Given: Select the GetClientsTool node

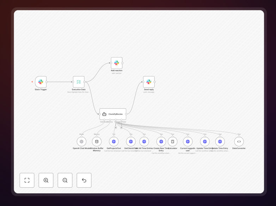Looking at the screenshot, I should [131, 142].
